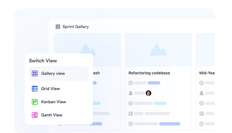Click calendar icon in Refactoring codebase card
232x133 pixels.
(x=131, y=114)
